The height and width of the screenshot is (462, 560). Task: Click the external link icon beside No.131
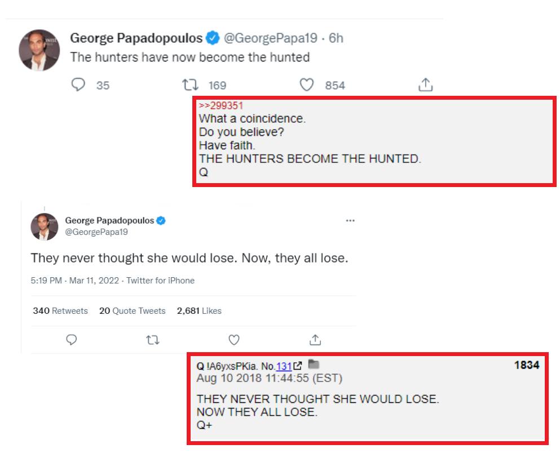coord(298,366)
